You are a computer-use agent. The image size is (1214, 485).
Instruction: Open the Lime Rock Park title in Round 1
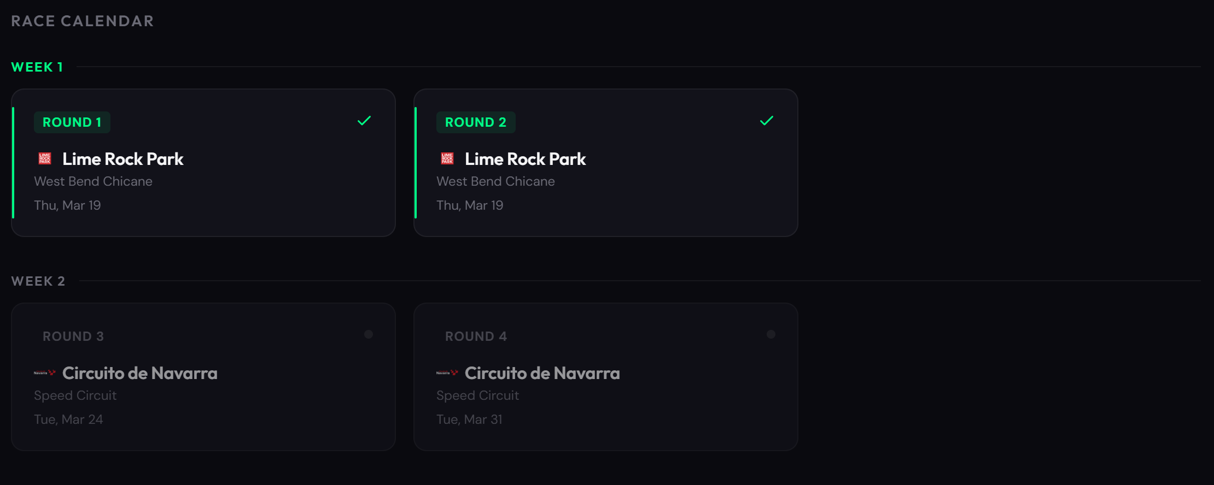[x=123, y=159]
